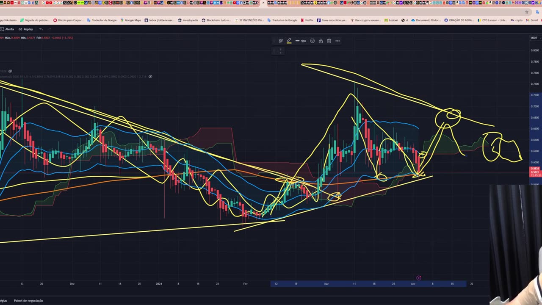Open drawing settings hexagon icon
This screenshot has width=542, height=305.
pyautogui.click(x=312, y=41)
